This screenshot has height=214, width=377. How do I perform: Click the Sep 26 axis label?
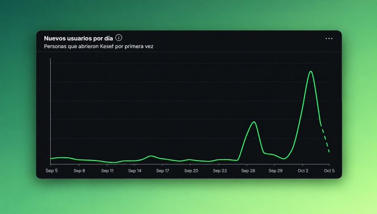click(248, 171)
